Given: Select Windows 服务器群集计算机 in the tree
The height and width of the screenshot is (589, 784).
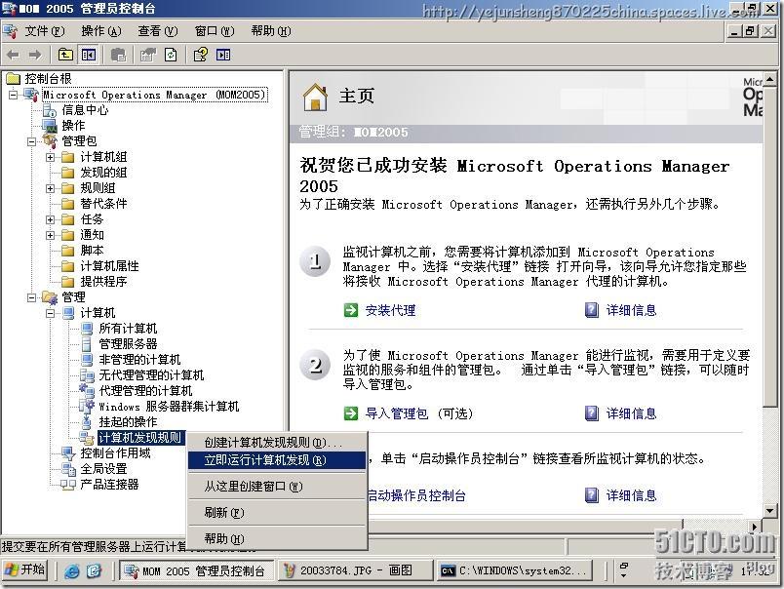Looking at the screenshot, I should point(169,407).
